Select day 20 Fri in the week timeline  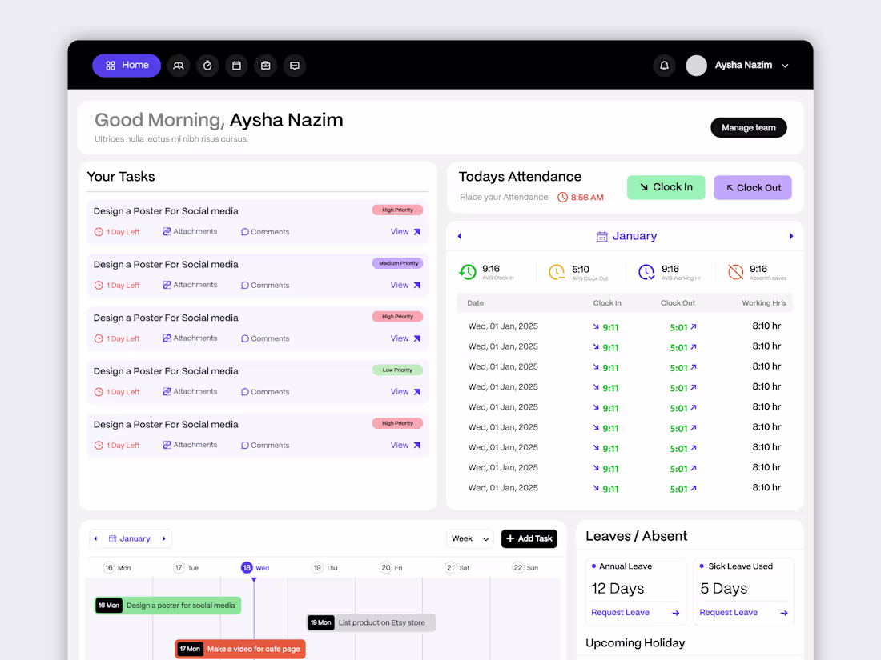pyautogui.click(x=392, y=568)
